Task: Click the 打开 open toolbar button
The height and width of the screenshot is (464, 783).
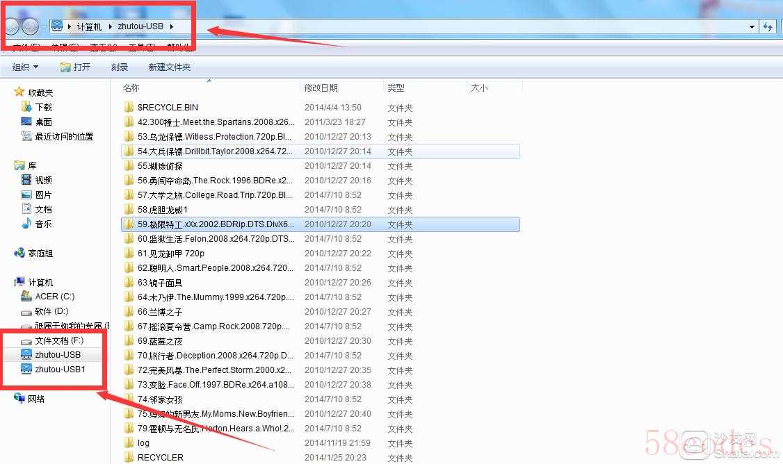Action: pyautogui.click(x=75, y=67)
